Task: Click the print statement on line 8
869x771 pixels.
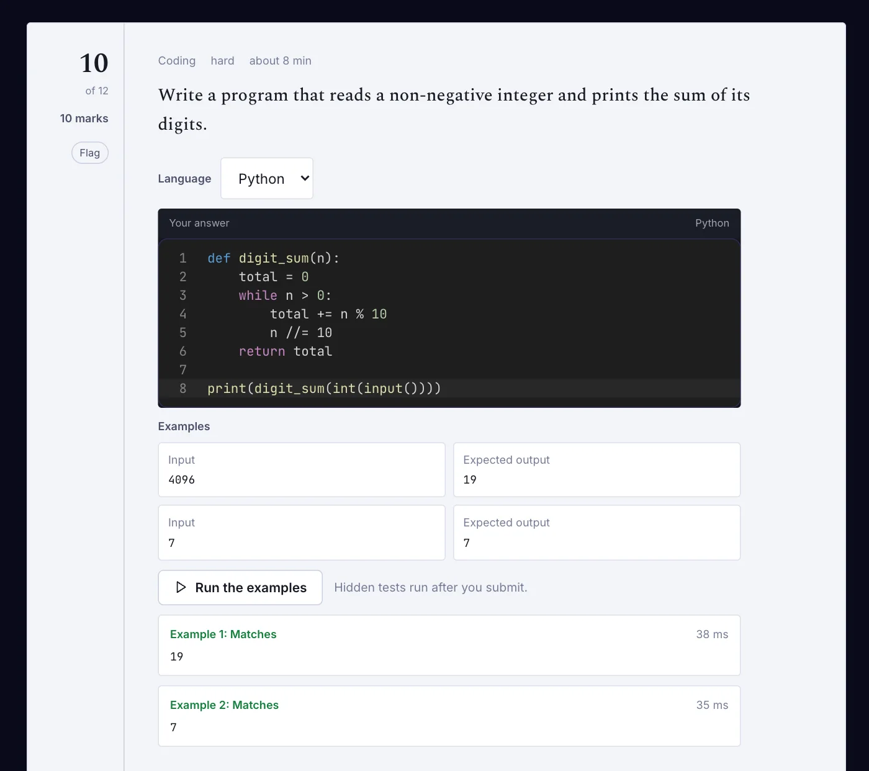Action: coord(324,389)
